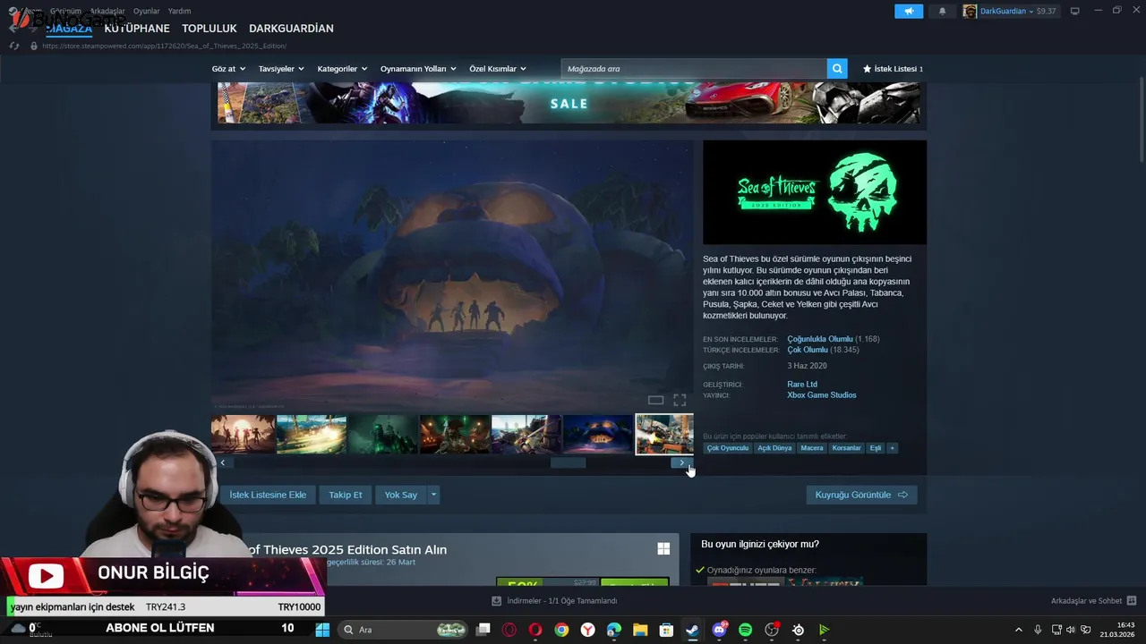
Task: Click the Windows taskbar search box
Action: pos(405,630)
